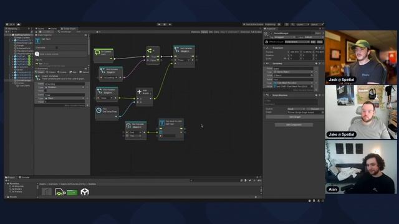Toggle the Script Machine enabled checkbox
399x224 pixels.
pos(271,95)
